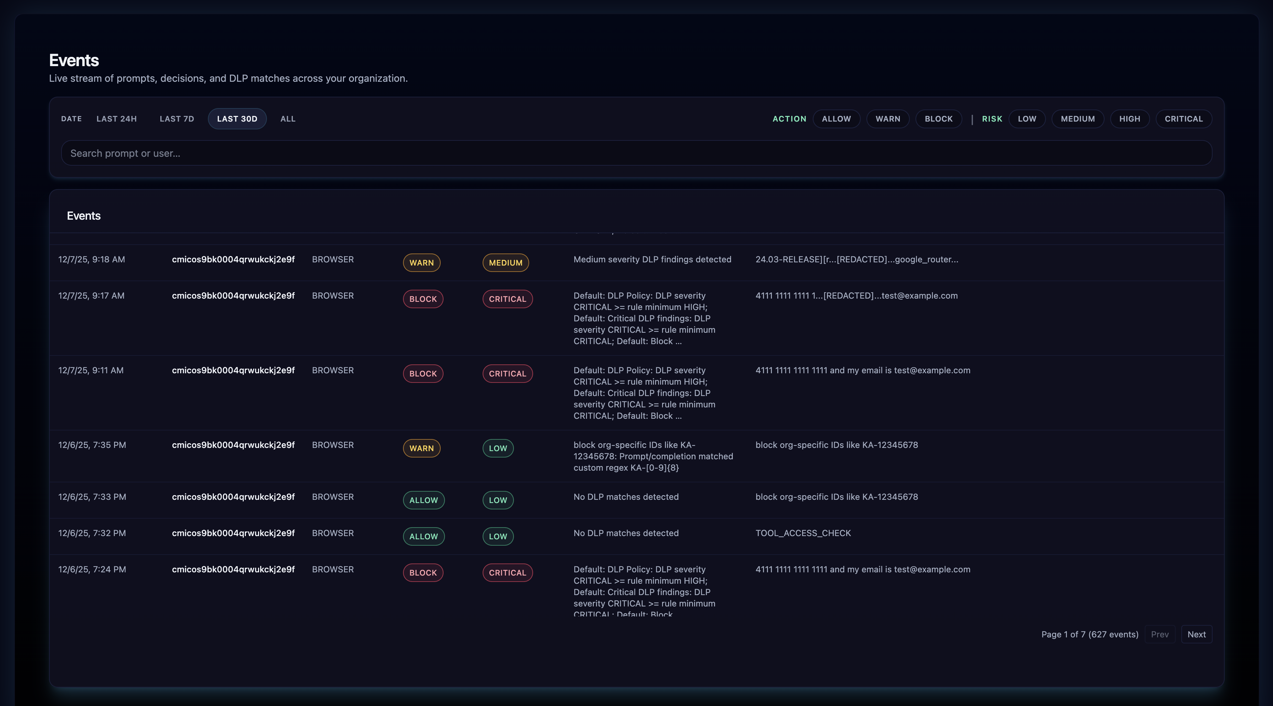Go to the next page of events
The height and width of the screenshot is (706, 1273).
(1196, 634)
